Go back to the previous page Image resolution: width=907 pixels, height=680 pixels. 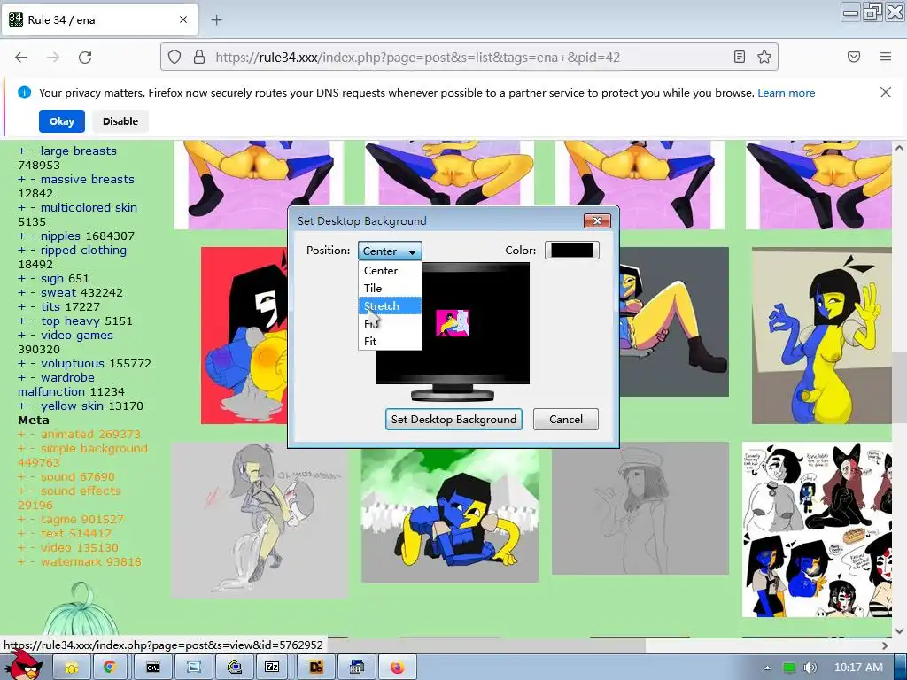[x=21, y=58]
